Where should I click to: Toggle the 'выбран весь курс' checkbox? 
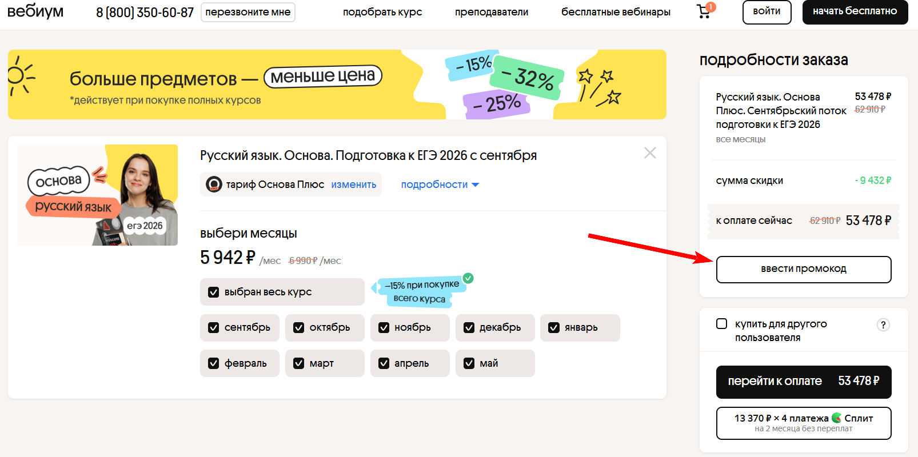click(214, 292)
